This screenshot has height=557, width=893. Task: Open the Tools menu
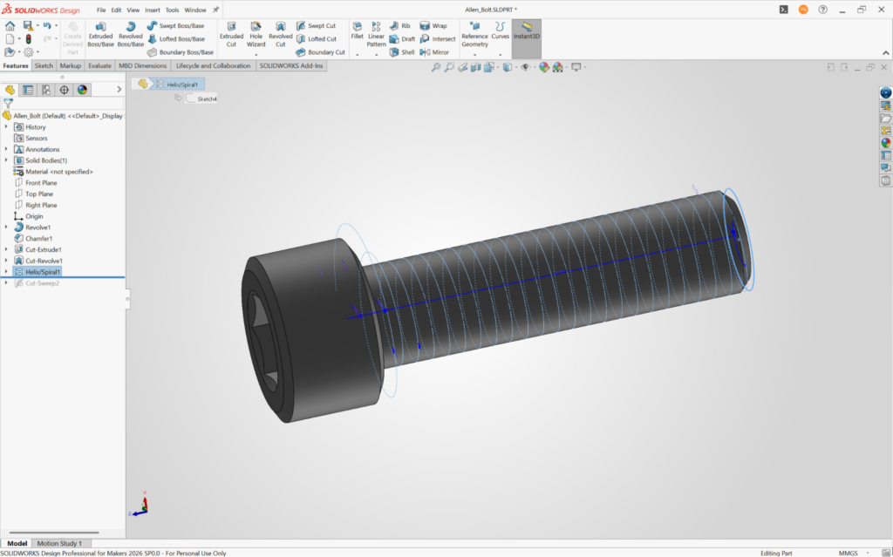[x=172, y=10]
